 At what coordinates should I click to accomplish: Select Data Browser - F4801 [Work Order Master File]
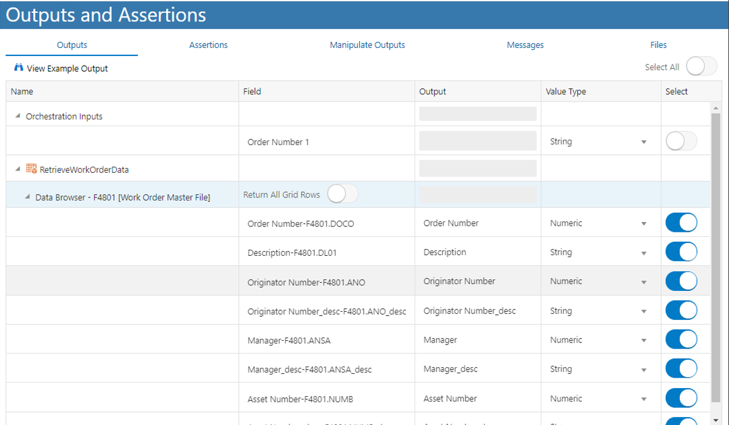click(123, 197)
